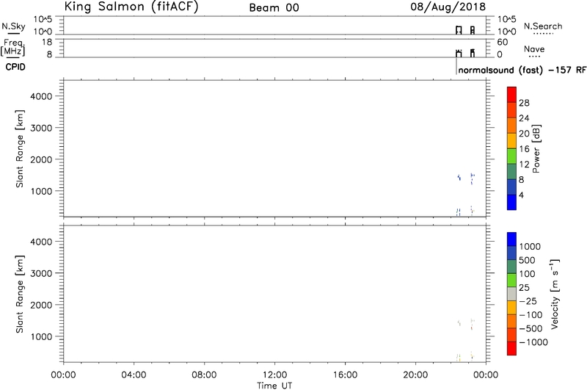Click the 16:00 time tick label
Screen dimensions: 587x390
[x=345, y=375]
